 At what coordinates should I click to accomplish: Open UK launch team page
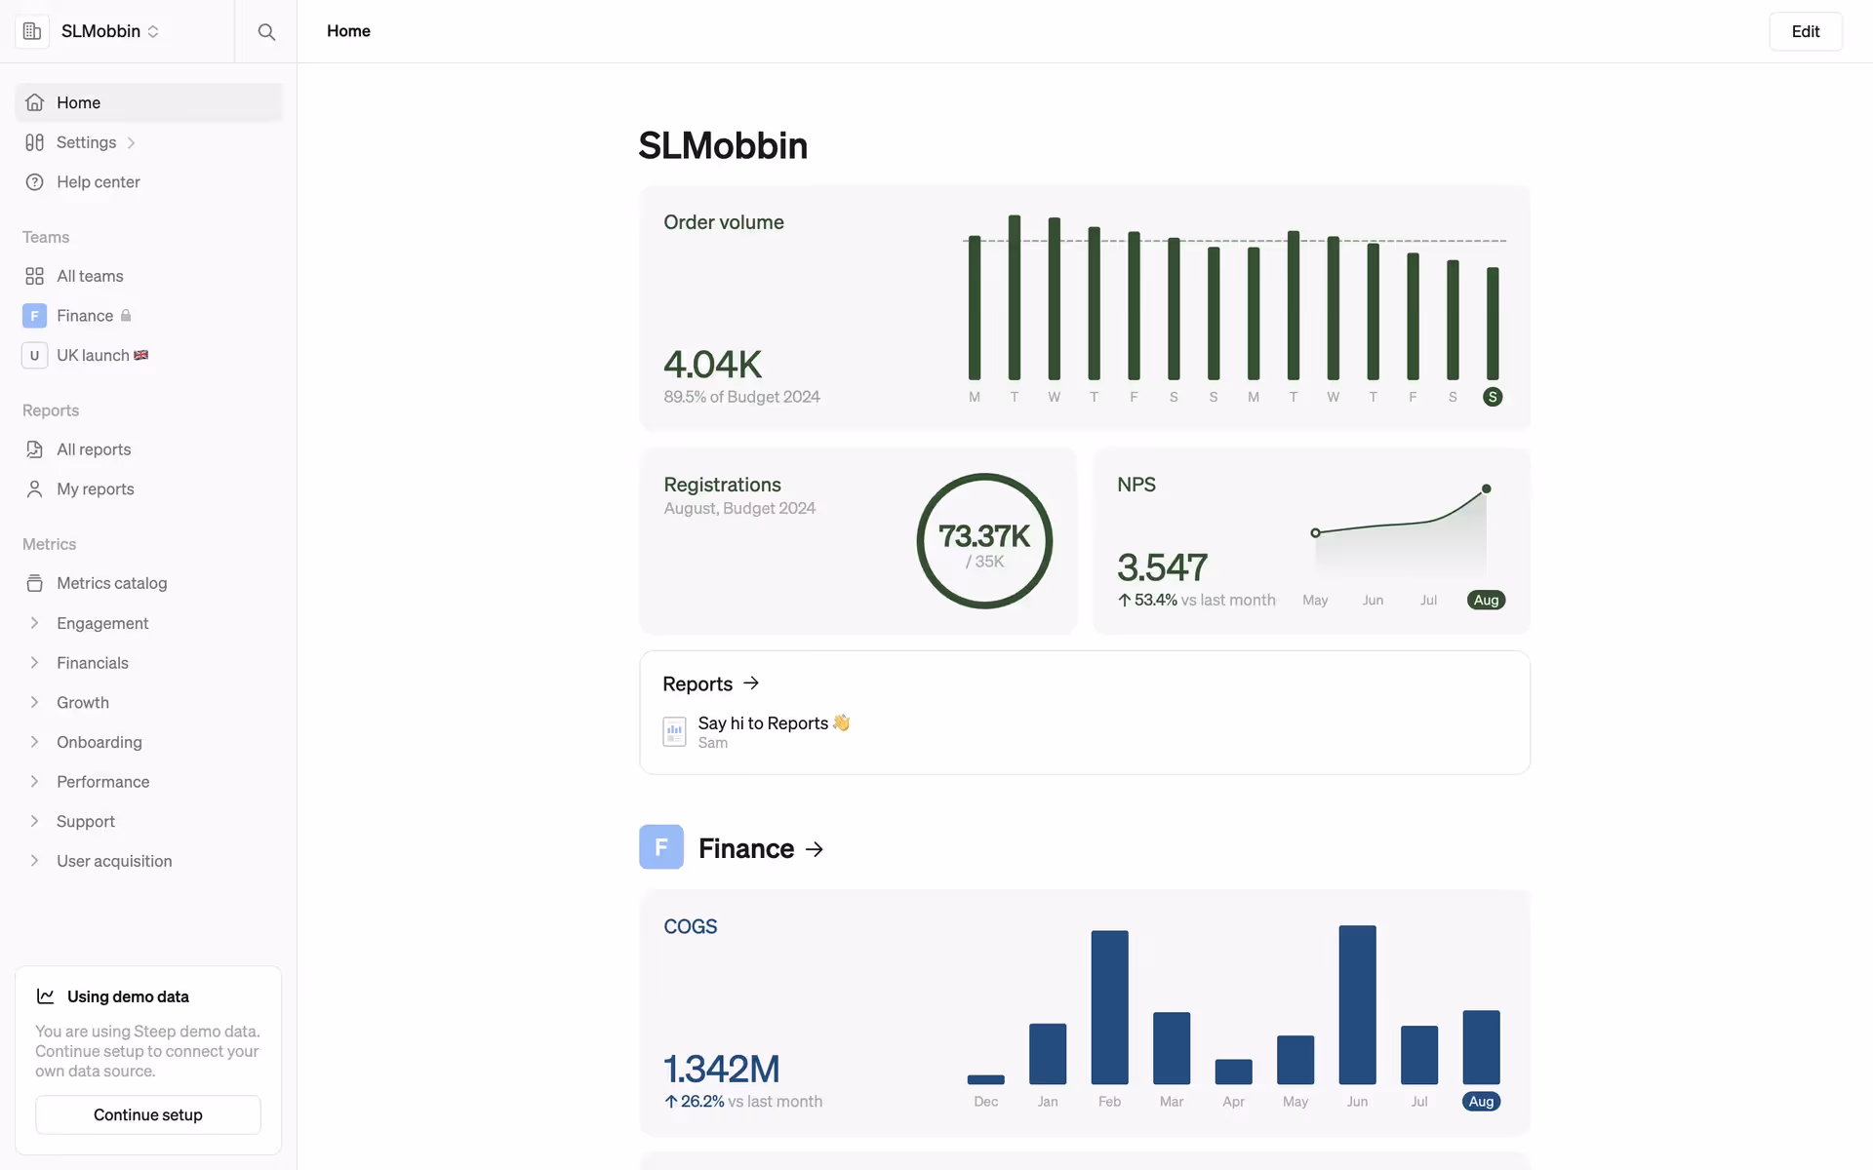click(93, 356)
